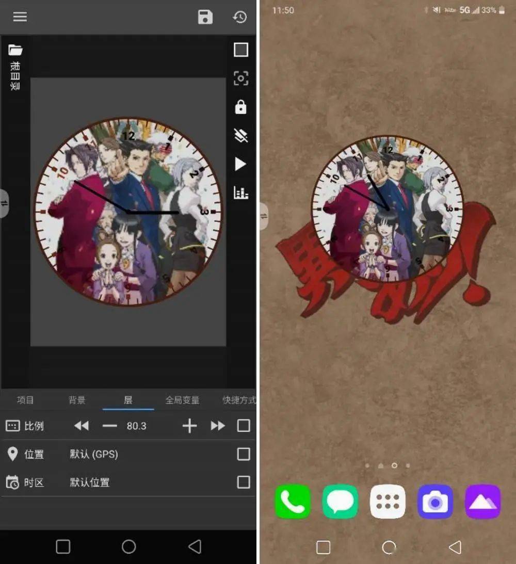Viewport: 516px width, 564px height.
Task: Lock the preview canvas
Action: click(240, 107)
